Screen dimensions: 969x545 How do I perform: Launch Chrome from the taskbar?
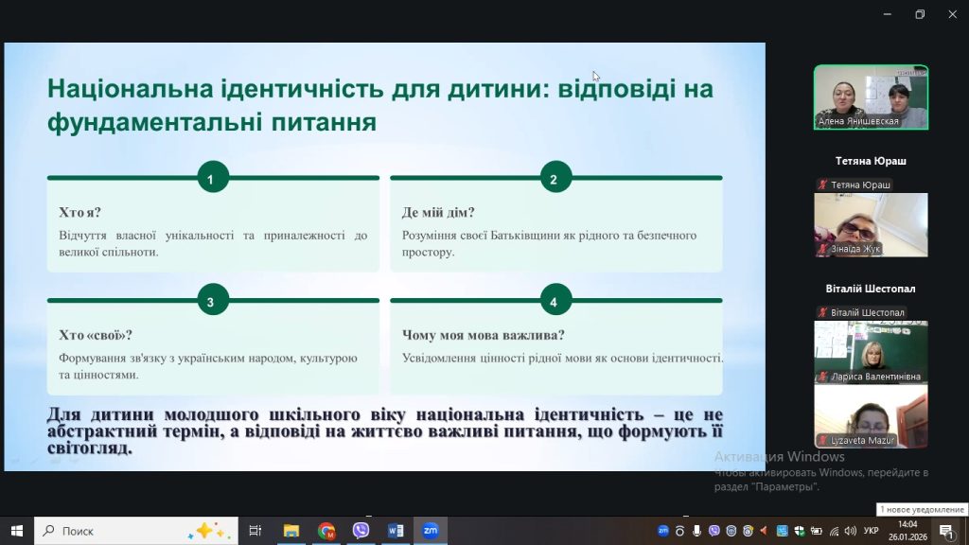click(326, 531)
